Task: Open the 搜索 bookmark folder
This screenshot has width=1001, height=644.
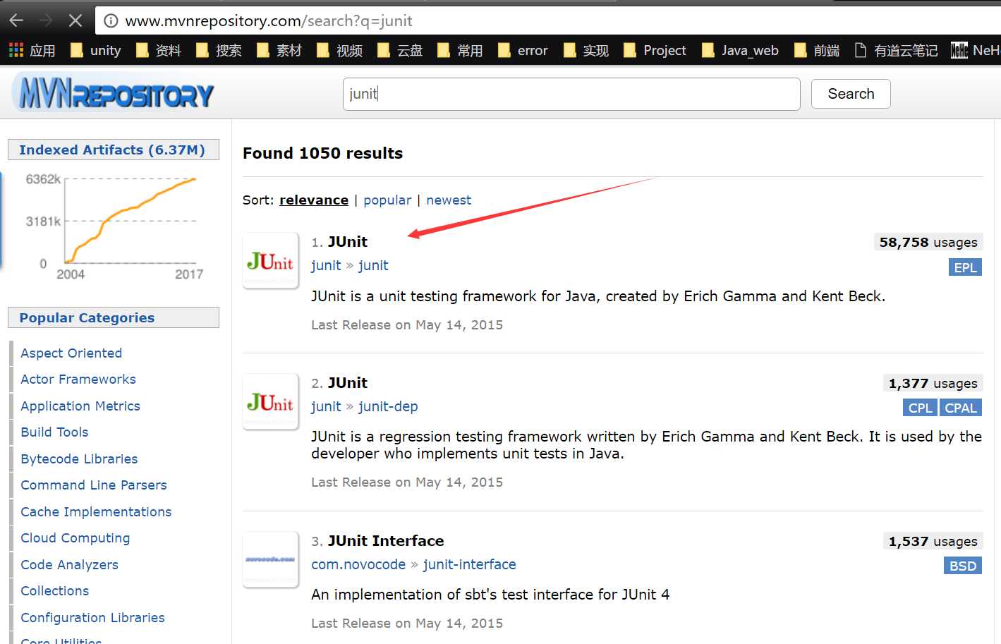Action: (219, 50)
